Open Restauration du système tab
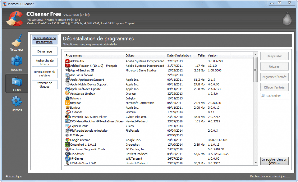The height and width of the screenshot is (182, 298). (x=45, y=73)
